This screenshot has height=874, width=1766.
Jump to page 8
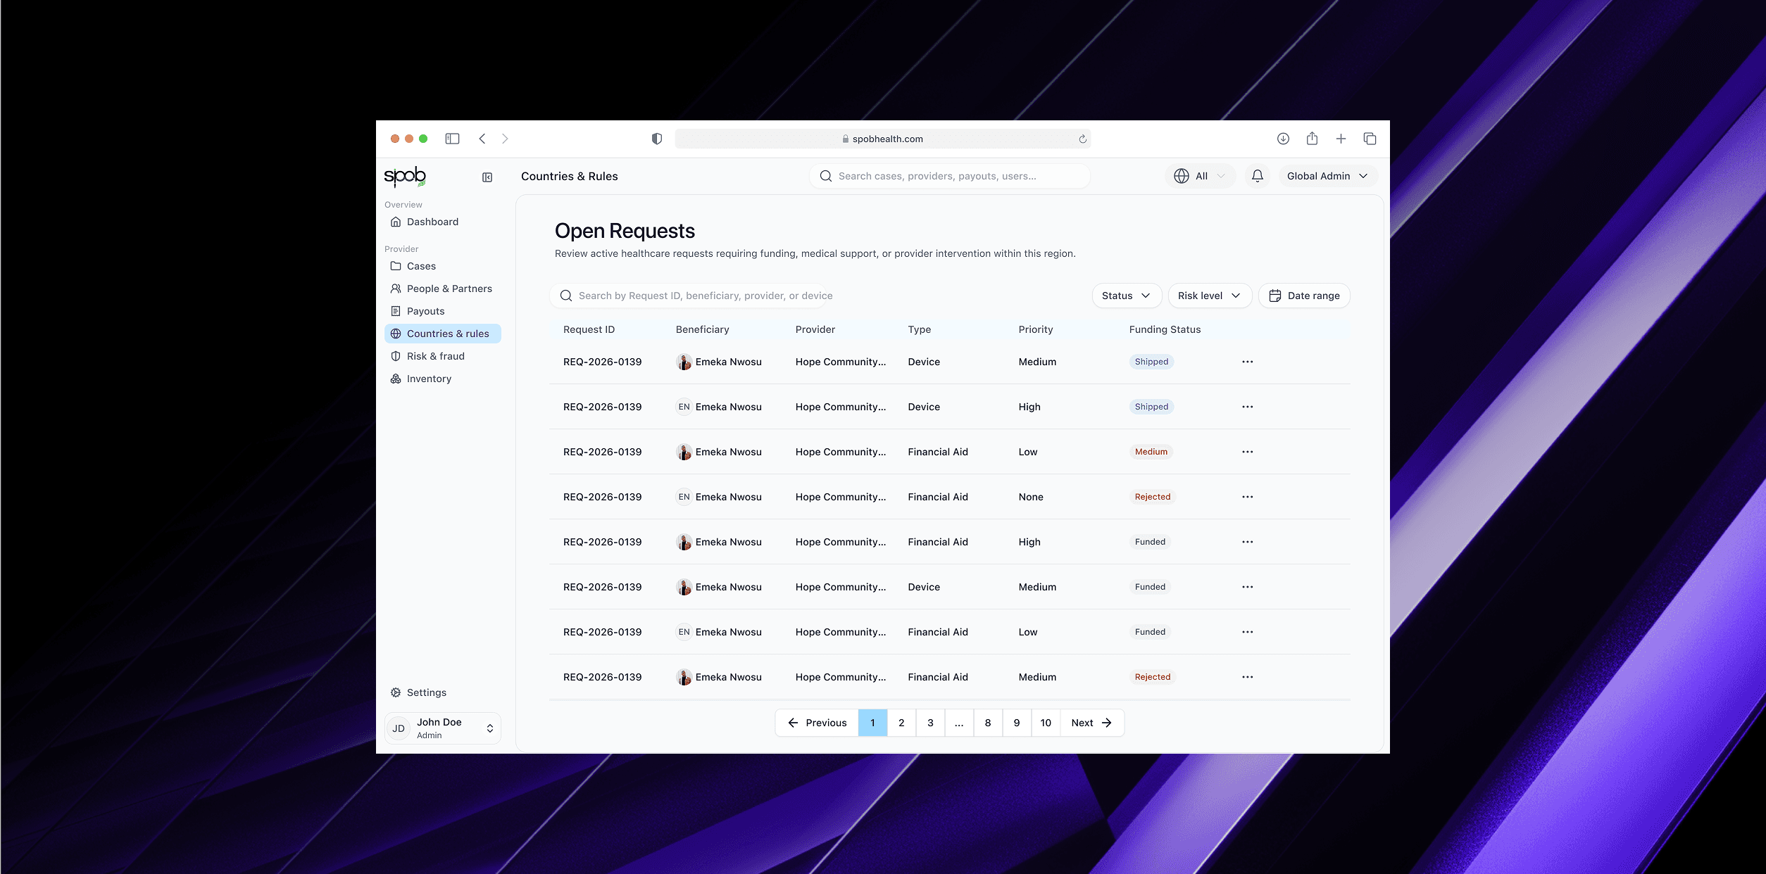click(x=988, y=723)
